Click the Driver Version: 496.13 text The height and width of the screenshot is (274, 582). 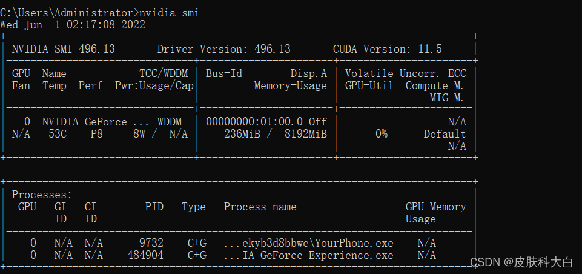click(x=223, y=49)
